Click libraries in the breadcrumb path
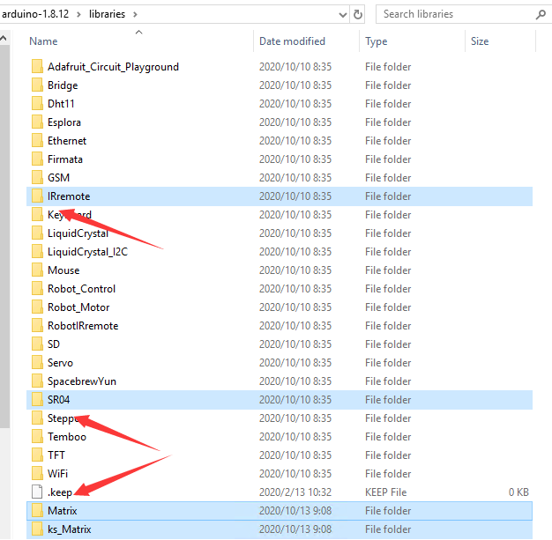Viewport: 552px width, 540px height. (x=107, y=14)
